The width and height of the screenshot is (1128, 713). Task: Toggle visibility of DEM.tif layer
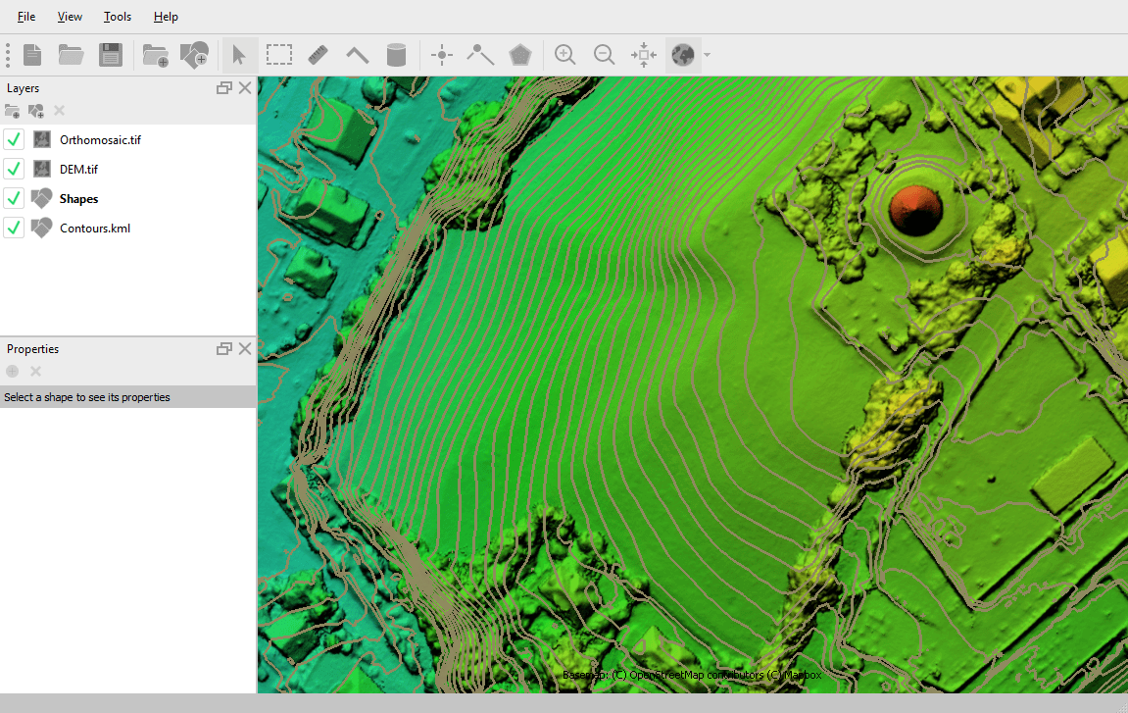14,169
